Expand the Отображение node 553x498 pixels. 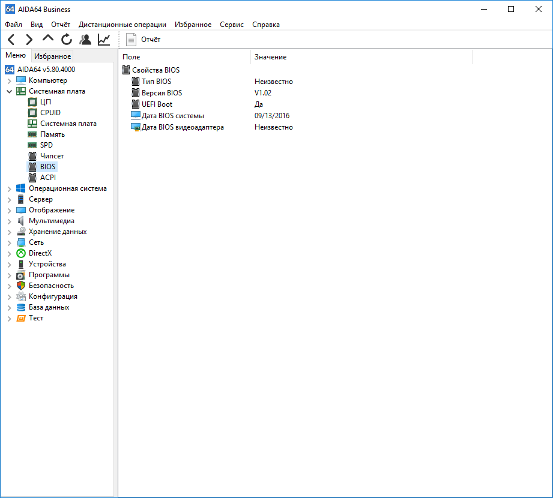tap(9, 211)
